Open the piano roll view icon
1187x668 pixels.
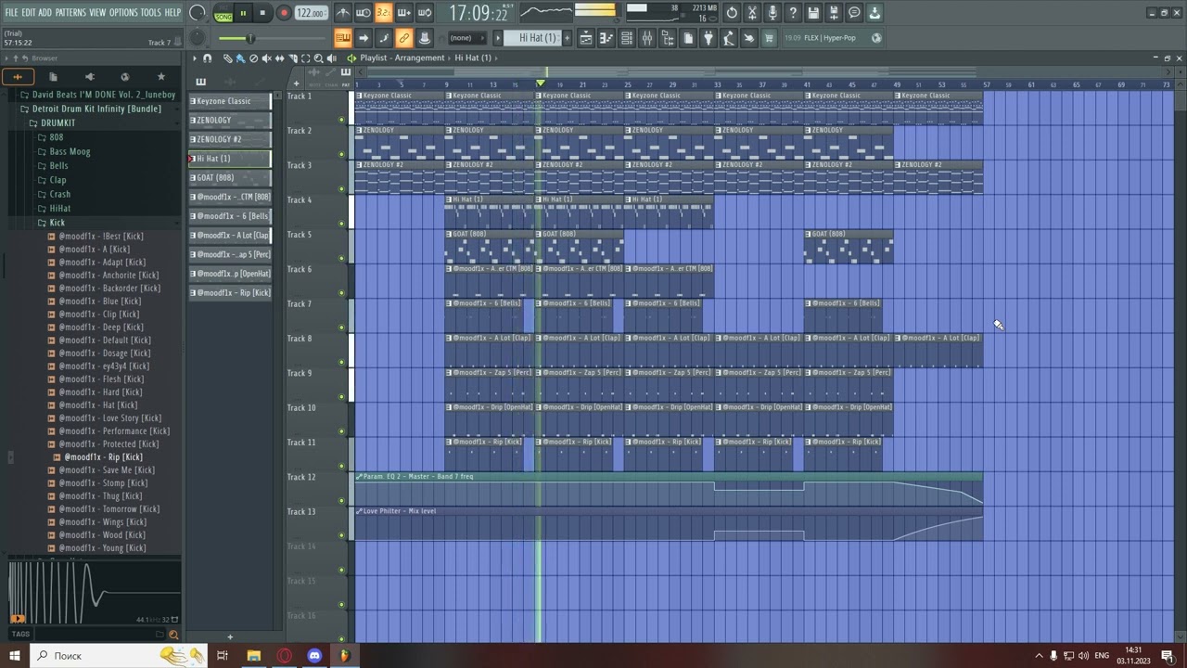pyautogui.click(x=606, y=38)
